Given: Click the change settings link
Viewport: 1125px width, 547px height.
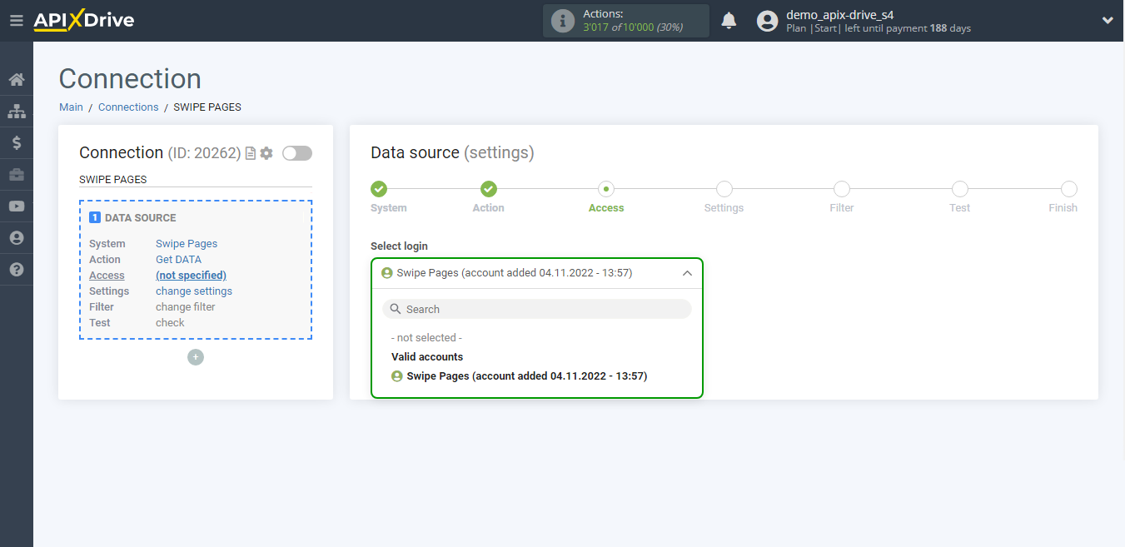Looking at the screenshot, I should pos(194,291).
